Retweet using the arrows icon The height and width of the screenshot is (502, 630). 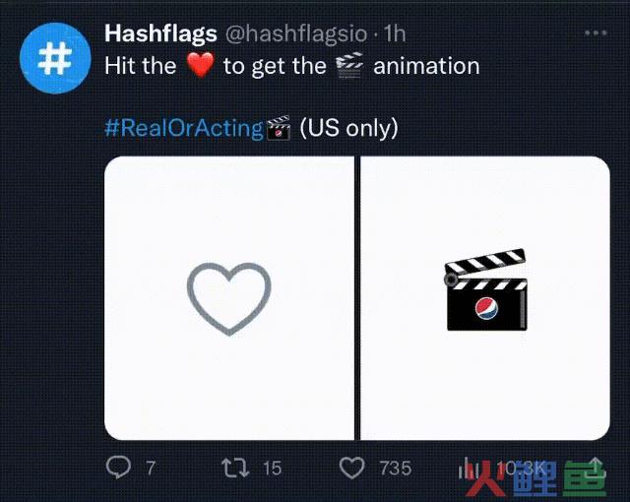click(x=236, y=469)
